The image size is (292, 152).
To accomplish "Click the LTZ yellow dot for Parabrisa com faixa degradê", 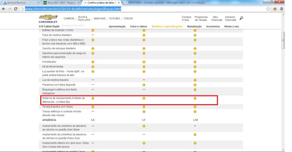I will pos(195,85).
